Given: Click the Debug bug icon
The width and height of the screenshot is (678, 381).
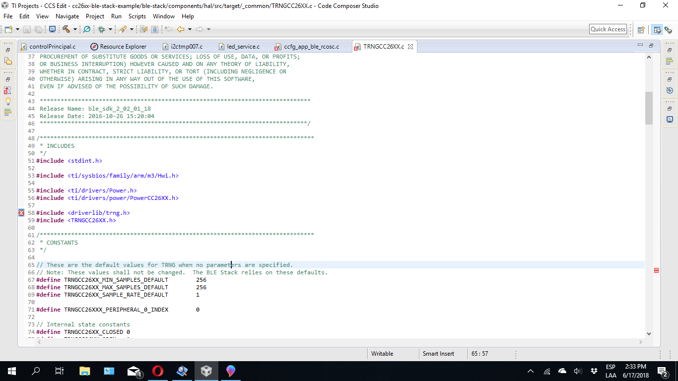Looking at the screenshot, I should tap(101, 29).
